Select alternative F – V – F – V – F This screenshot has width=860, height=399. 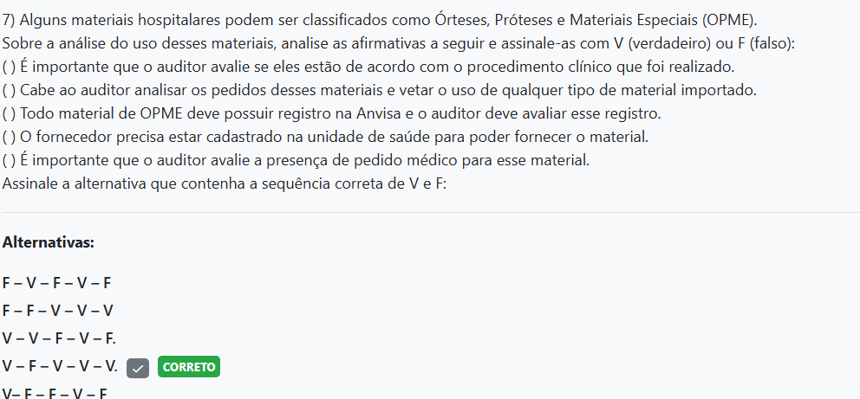(x=57, y=283)
